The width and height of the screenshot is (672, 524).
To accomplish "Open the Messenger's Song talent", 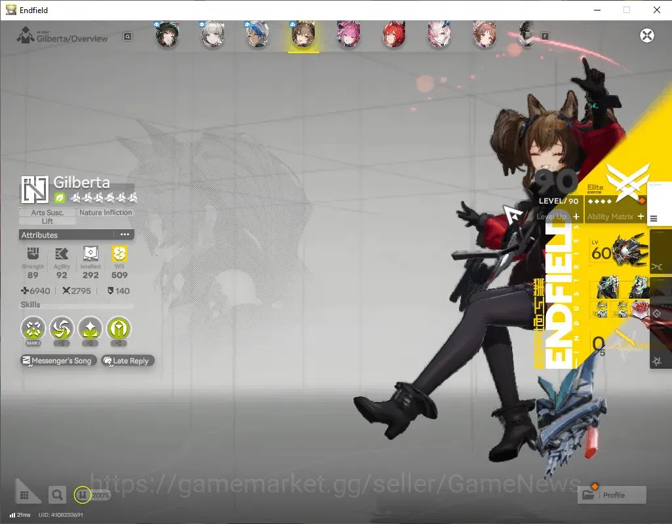I will [59, 361].
